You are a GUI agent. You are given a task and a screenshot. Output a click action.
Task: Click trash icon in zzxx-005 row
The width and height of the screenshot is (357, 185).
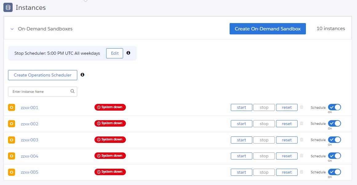tap(301, 172)
